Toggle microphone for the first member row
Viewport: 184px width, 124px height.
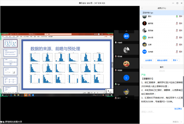[x=177, y=17]
